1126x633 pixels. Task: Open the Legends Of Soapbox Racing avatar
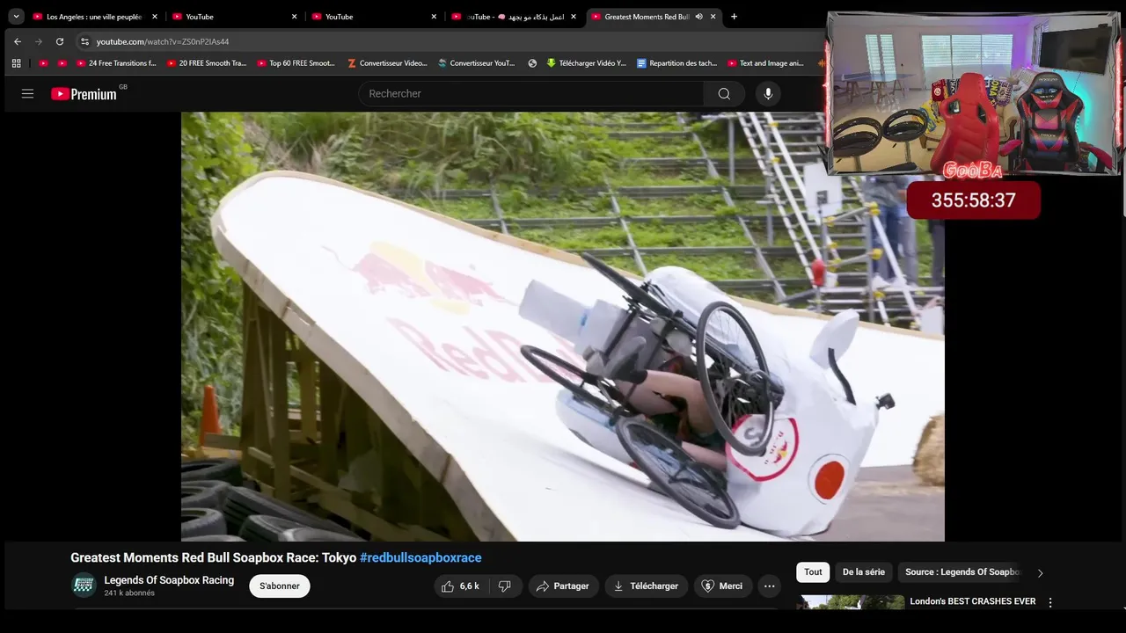coord(84,586)
